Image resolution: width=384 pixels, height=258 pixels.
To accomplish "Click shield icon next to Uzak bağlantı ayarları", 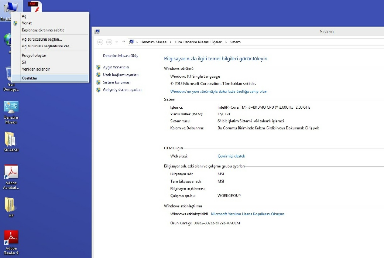I will point(98,75).
